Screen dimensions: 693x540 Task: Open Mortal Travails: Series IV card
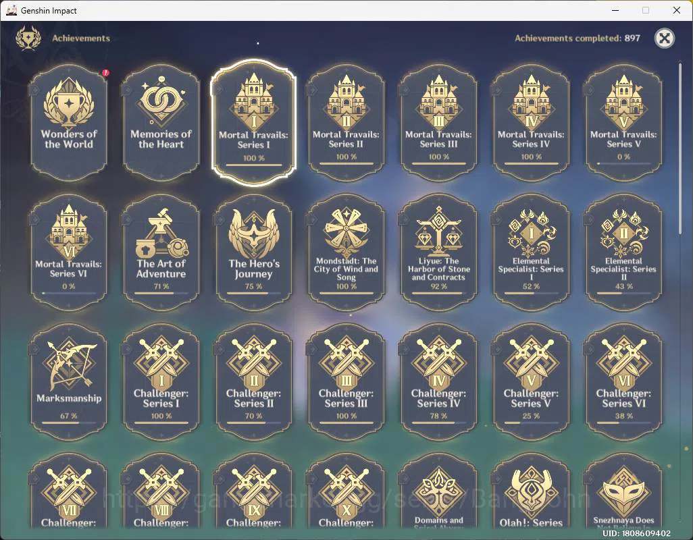click(x=531, y=122)
